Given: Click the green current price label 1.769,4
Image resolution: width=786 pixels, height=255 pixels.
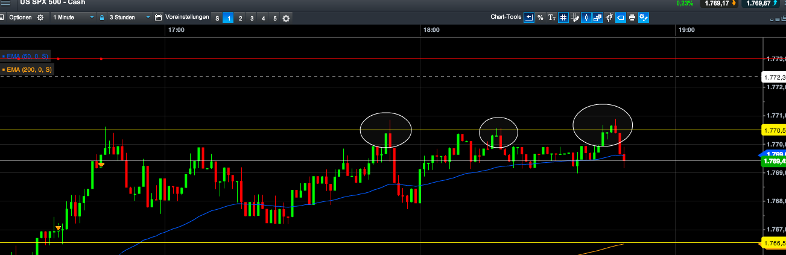Looking at the screenshot, I should pyautogui.click(x=773, y=162).
